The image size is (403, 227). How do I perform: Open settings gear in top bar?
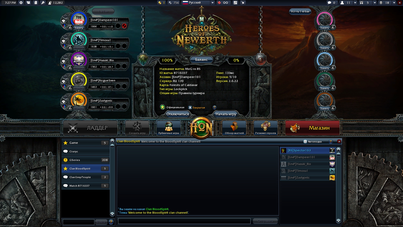[x=21, y=3]
